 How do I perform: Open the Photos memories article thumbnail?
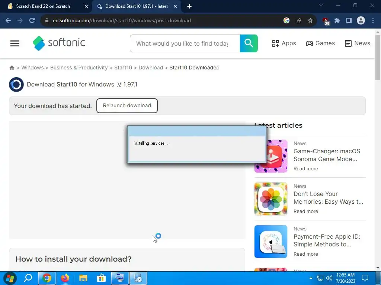coord(271,199)
